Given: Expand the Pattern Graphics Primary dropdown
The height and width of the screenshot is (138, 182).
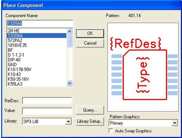Looking at the screenshot, I should pyautogui.click(x=175, y=123).
